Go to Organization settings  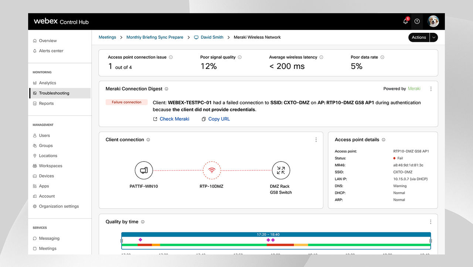(59, 207)
